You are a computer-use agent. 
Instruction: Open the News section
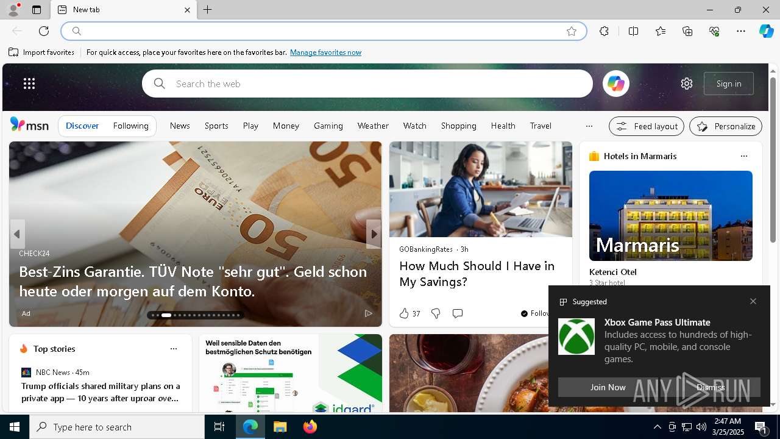180,126
